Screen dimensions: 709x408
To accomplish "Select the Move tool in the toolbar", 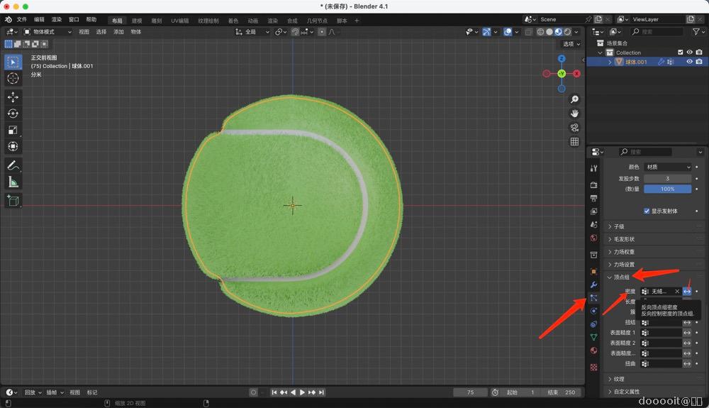I will pos(13,97).
